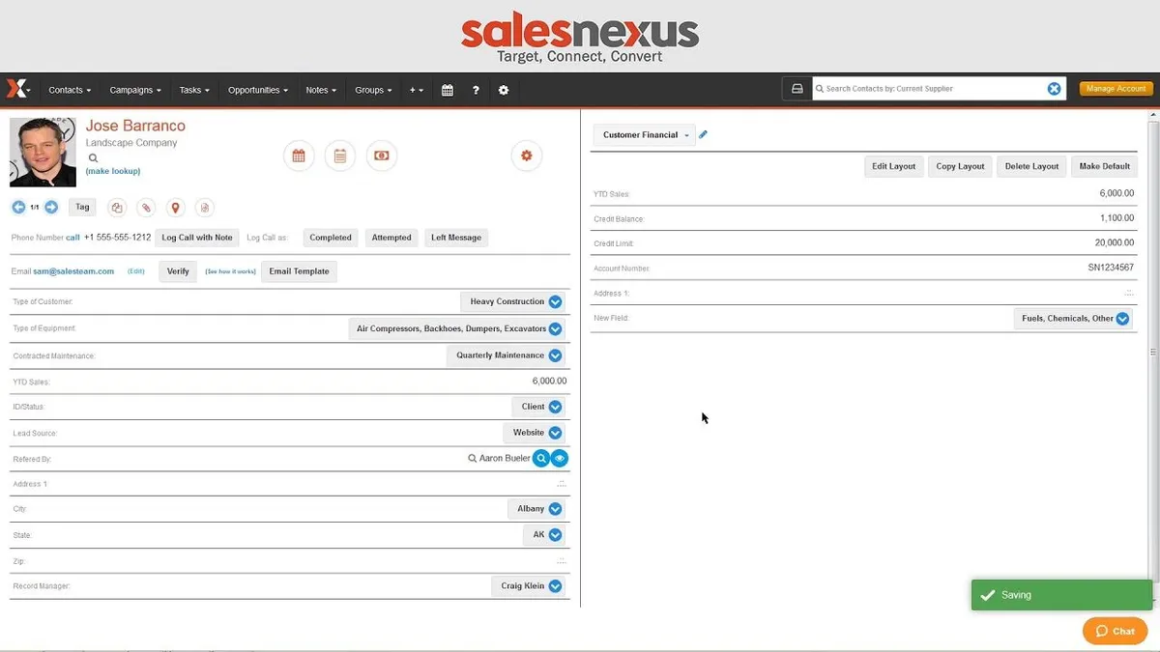Screen dimensions: 1160x652
Task: Click the sam@salesteam.com email link
Action: [x=73, y=271]
